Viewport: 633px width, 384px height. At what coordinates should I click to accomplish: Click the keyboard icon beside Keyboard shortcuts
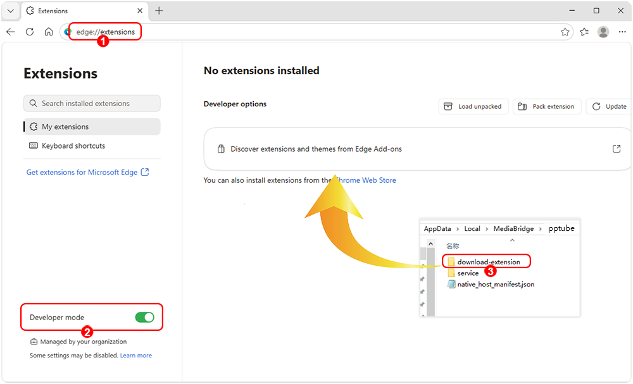click(34, 146)
